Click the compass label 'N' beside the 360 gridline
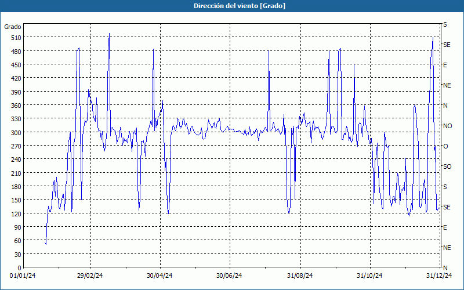Image resolution: width=464 pixels, height=290 pixels. click(x=445, y=106)
